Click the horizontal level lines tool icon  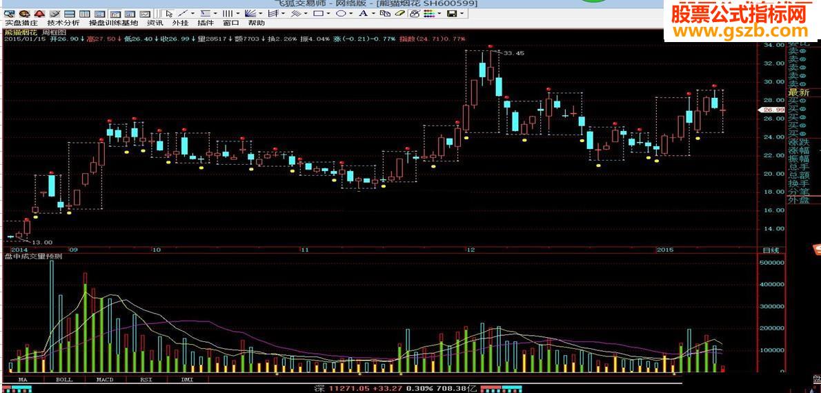click(x=206, y=14)
